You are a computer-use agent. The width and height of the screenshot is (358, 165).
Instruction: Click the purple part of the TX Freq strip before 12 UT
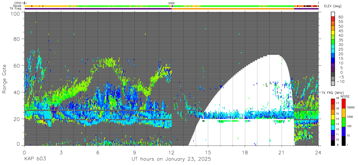click(x=98, y=9)
